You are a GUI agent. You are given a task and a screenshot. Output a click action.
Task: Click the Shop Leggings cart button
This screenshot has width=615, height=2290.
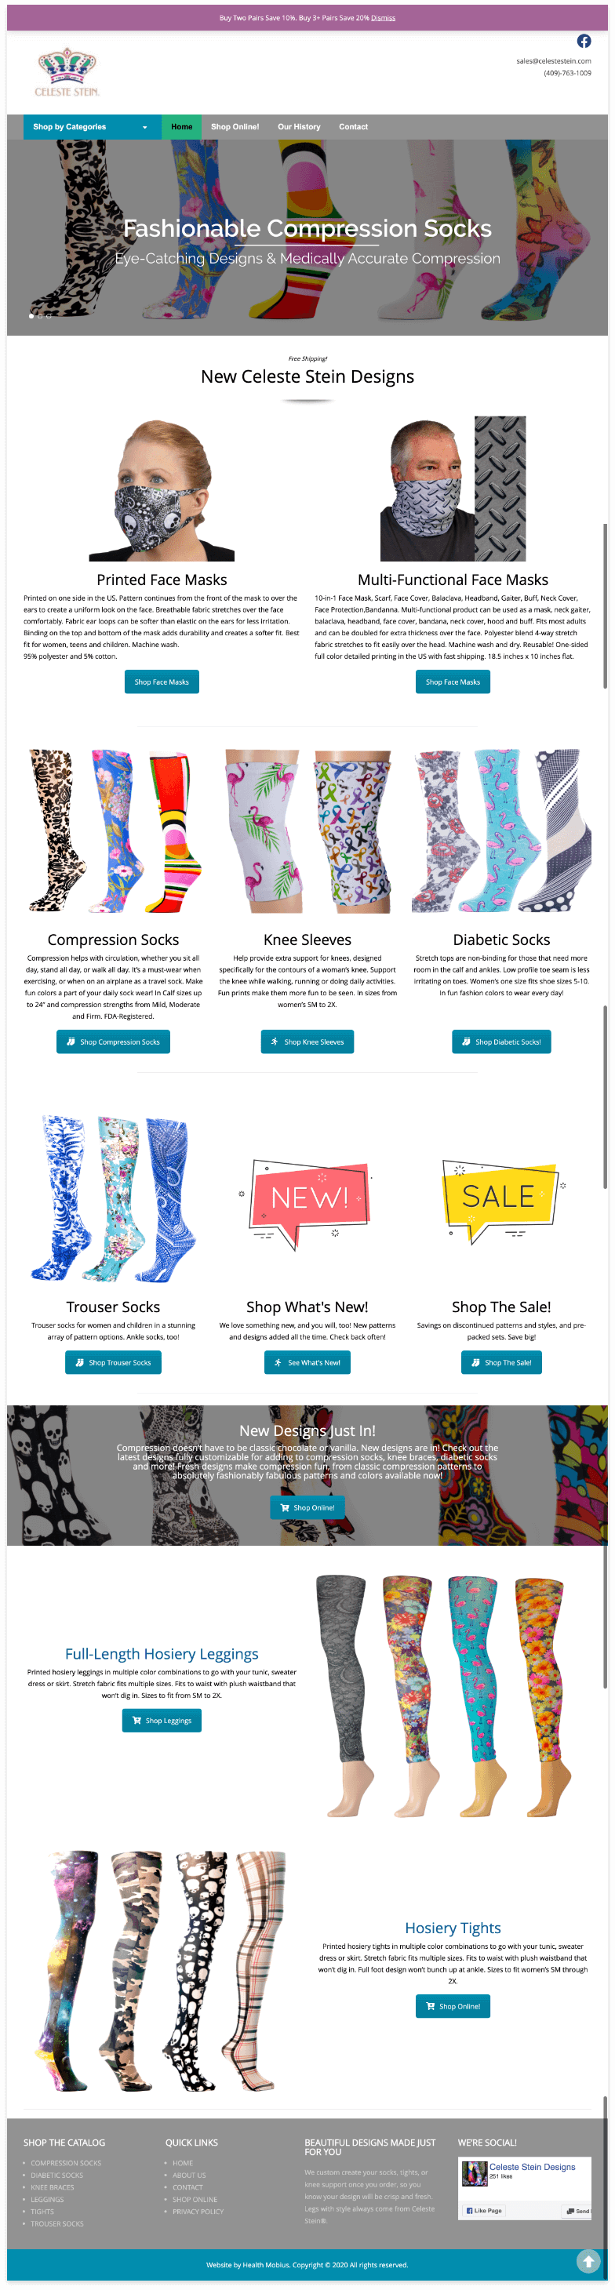coord(162,1720)
